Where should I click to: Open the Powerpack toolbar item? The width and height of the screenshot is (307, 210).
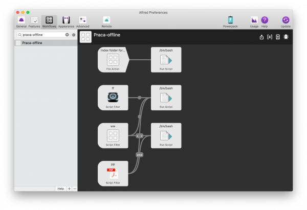(230, 22)
